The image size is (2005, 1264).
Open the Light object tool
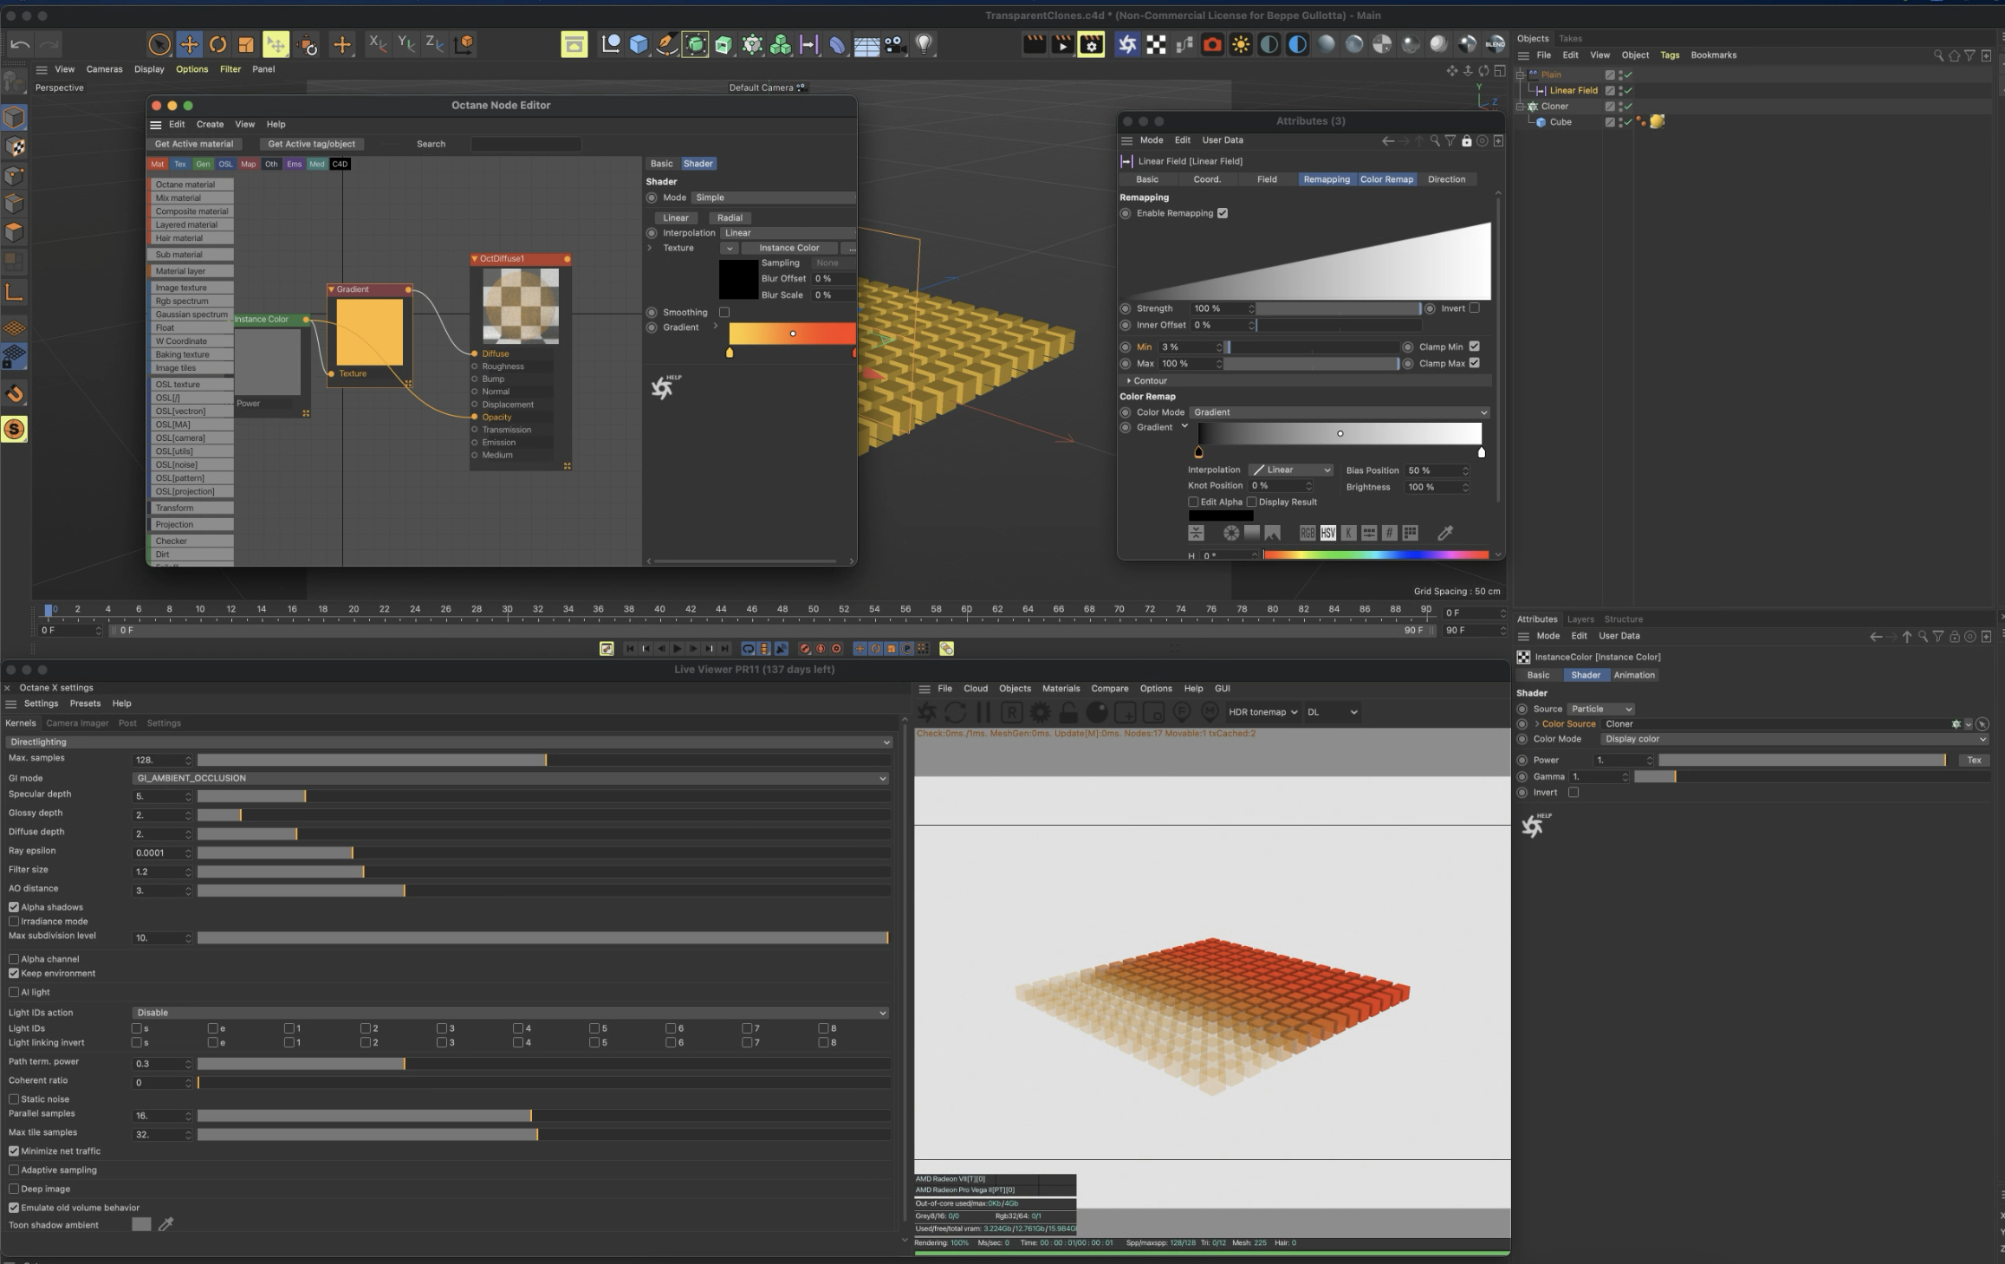(925, 44)
